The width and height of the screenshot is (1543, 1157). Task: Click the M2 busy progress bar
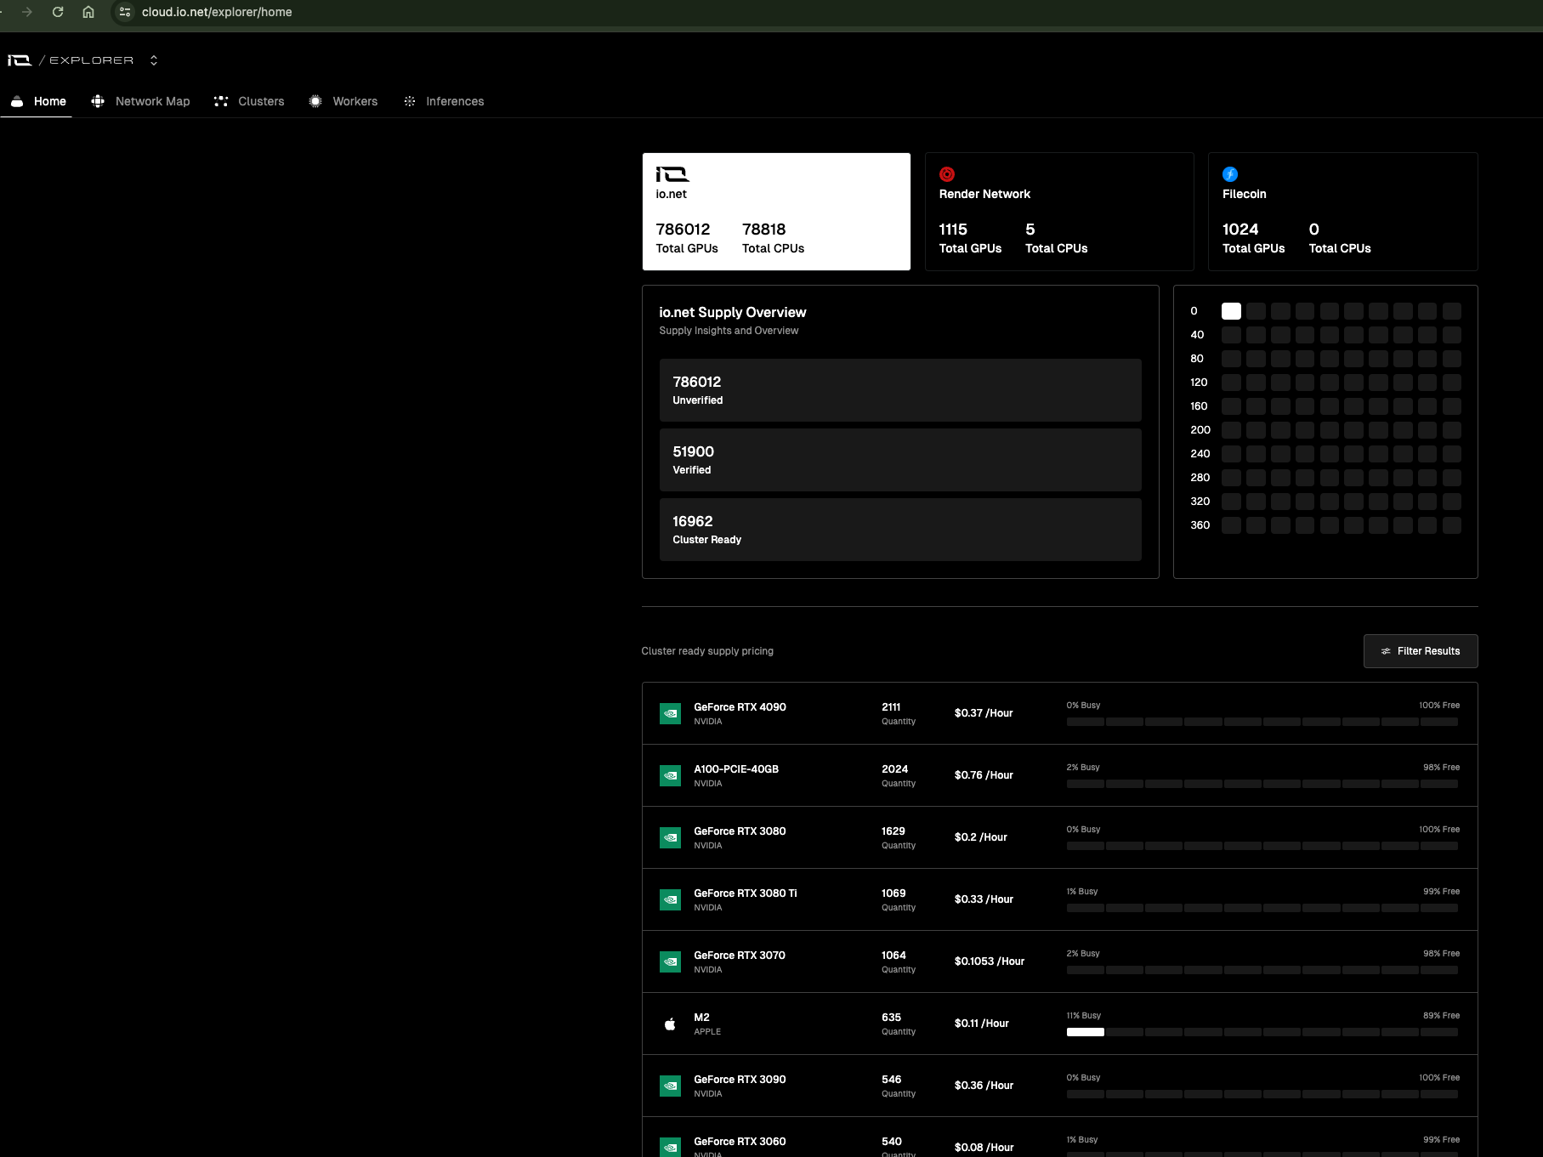point(1262,1032)
